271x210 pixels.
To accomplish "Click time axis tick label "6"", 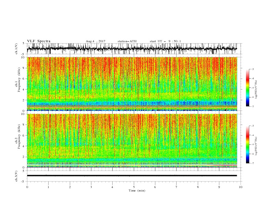I will click(155, 187).
